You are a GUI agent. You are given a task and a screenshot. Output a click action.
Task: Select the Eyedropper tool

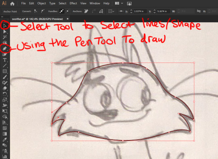tap(5, 140)
